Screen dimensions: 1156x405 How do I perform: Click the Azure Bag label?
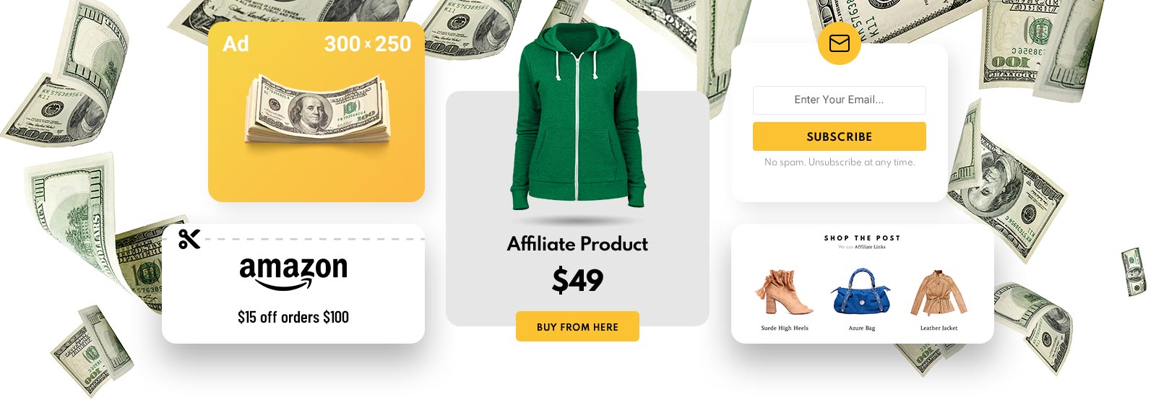coord(861,328)
